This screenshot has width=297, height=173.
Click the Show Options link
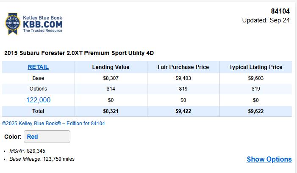(x=269, y=159)
